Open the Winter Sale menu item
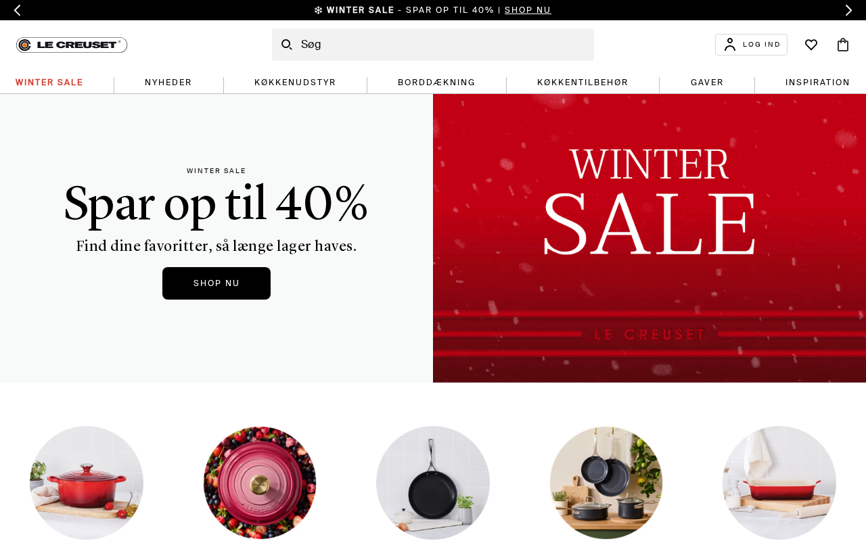 [49, 83]
